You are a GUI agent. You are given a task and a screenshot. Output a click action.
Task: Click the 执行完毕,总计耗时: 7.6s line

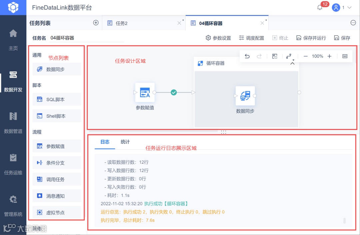128,220
